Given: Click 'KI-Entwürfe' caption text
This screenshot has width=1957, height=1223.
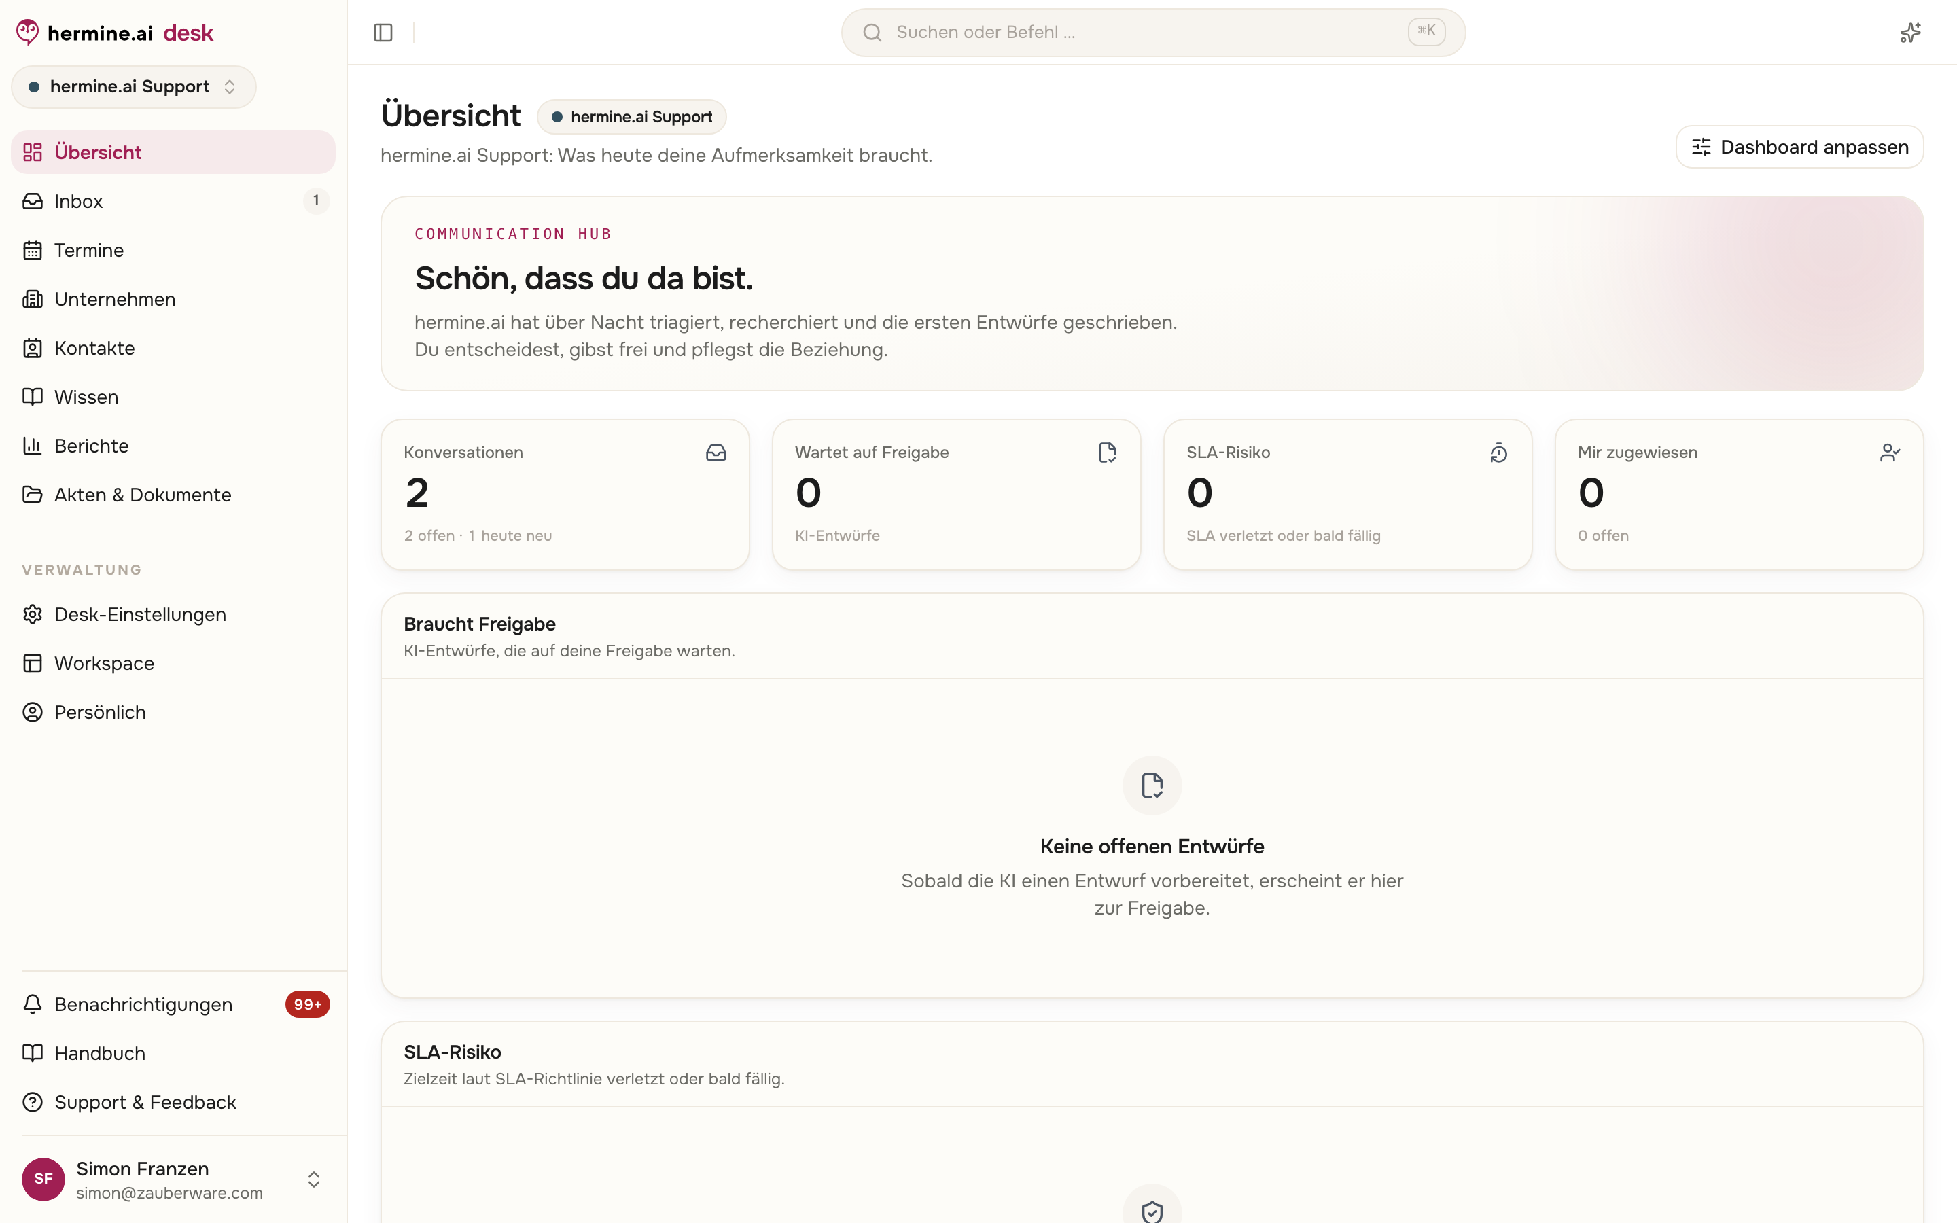Looking at the screenshot, I should (x=837, y=535).
